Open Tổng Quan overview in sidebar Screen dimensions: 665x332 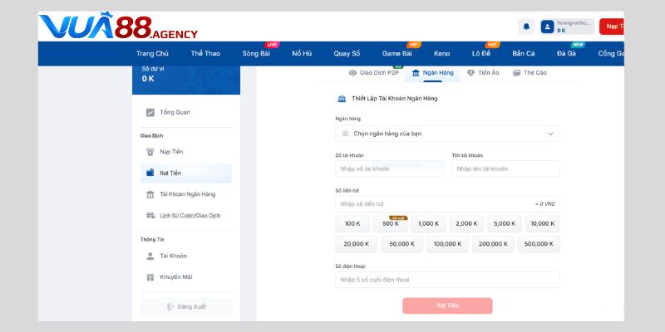point(175,112)
